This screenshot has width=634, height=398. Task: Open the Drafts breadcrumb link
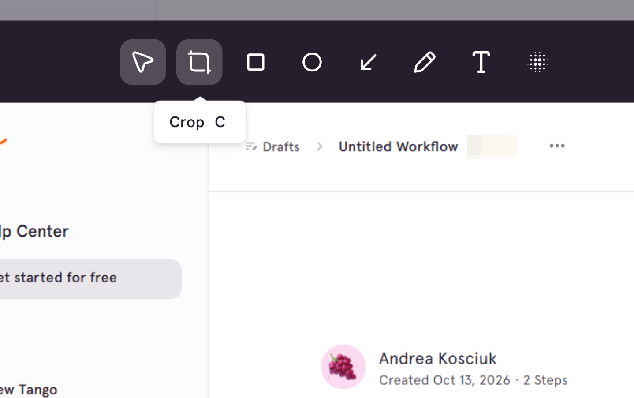pos(281,146)
